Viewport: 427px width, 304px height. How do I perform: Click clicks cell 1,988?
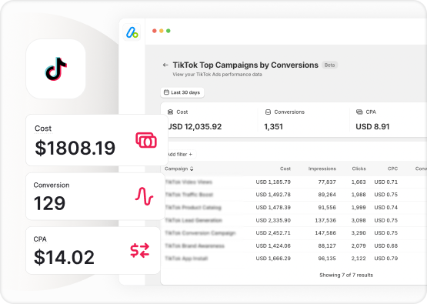coord(359,195)
